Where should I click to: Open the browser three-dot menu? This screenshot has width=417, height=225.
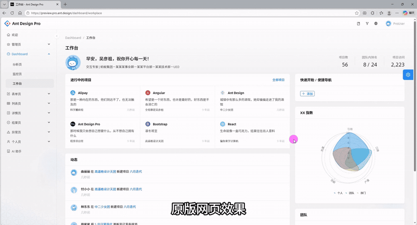click(x=397, y=13)
